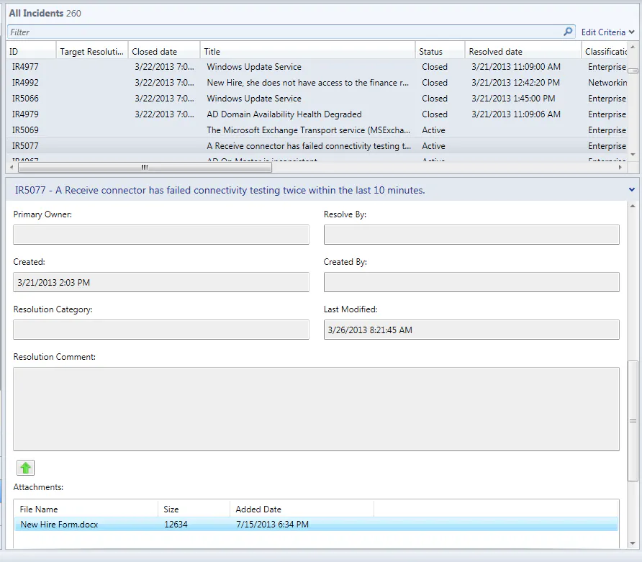Click details pane vertical scrollbar thumb
Image resolution: width=642 pixels, height=562 pixels.
(633, 421)
